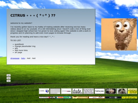Click the 'TO DO LIST:' label

point(16,40)
